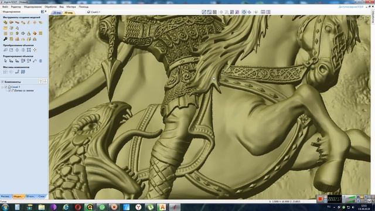Open the vertical Обработка side tab
Image resolution: width=375 pixels, height=211 pixels.
coord(373,16)
